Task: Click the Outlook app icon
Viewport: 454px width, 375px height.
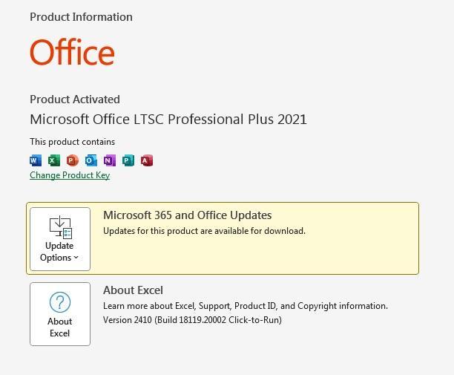Action: pos(91,160)
